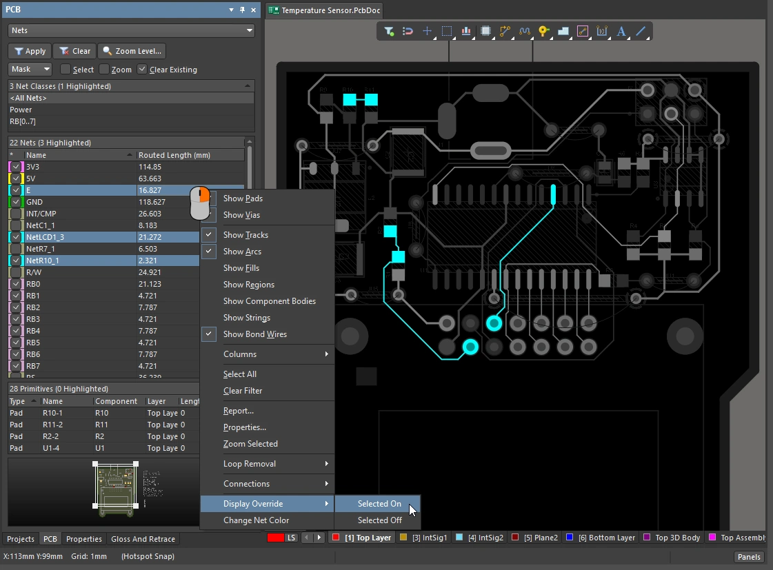773x570 pixels.
Task: Select the Place Component chip icon
Action: pyautogui.click(x=485, y=31)
